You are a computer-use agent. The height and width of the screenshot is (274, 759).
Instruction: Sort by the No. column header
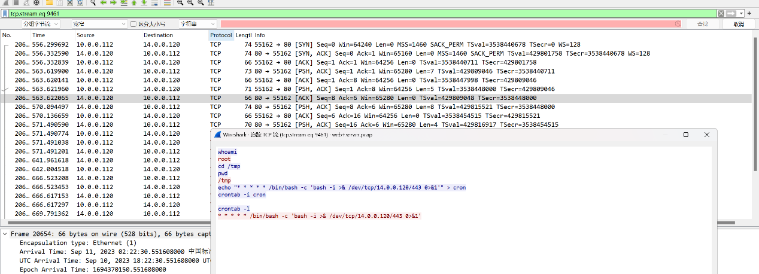click(14, 35)
